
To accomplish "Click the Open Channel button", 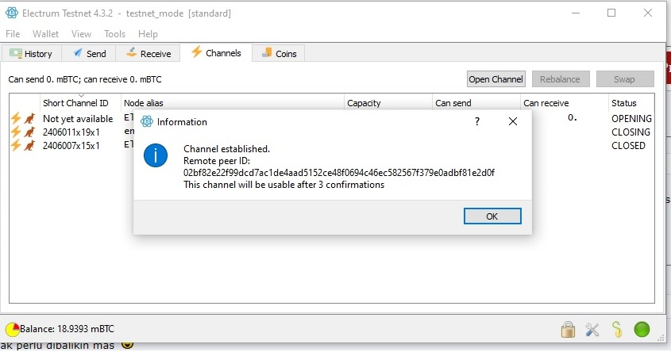I will [x=496, y=79].
